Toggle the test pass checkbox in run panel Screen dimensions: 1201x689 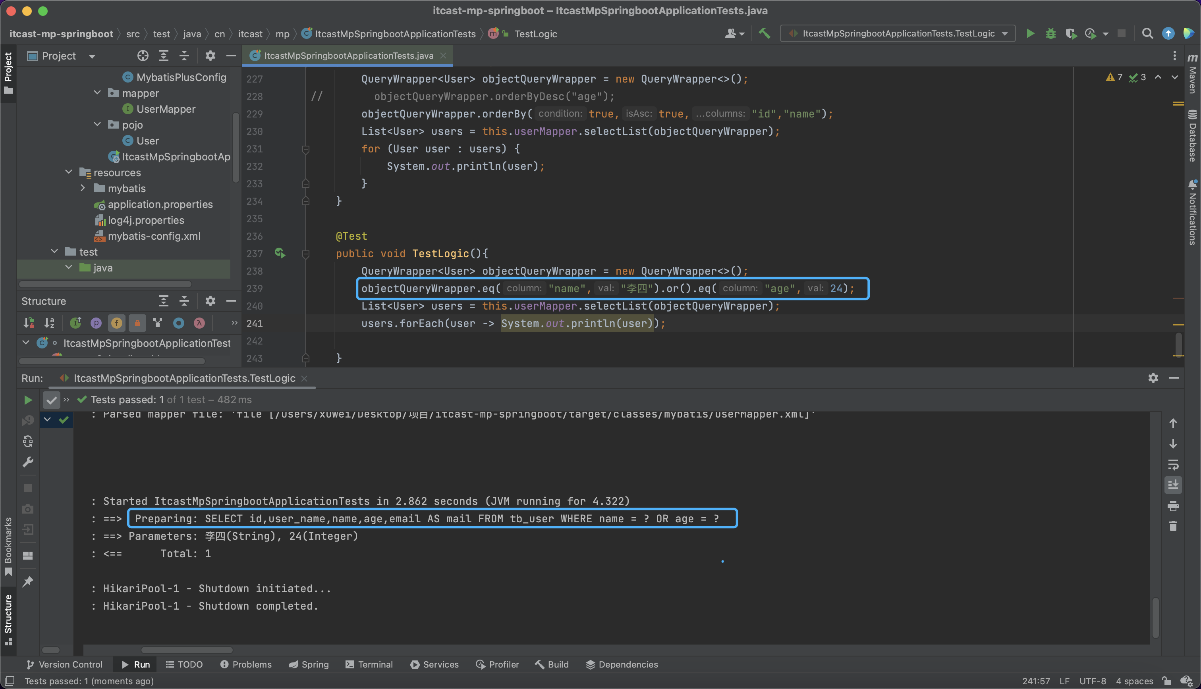coord(51,400)
